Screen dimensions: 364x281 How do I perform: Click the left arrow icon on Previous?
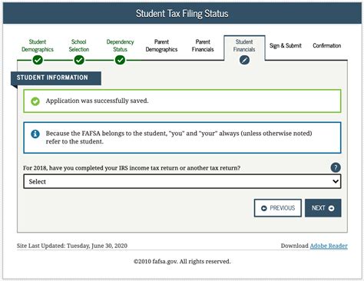(264, 208)
